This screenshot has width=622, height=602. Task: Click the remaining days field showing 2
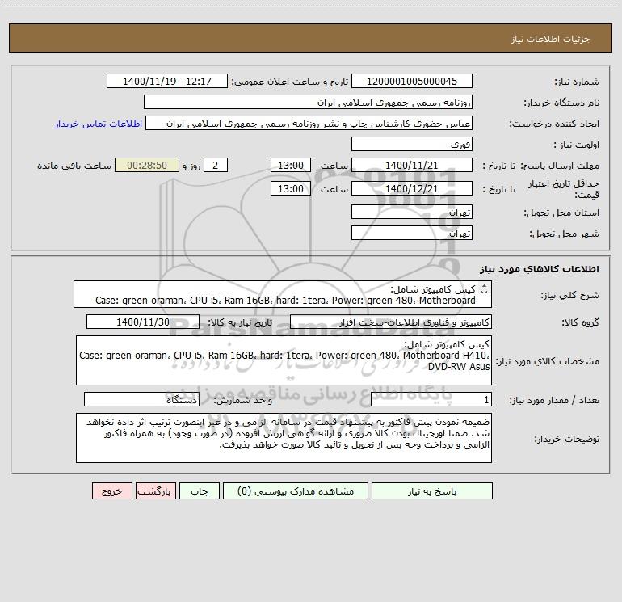pyautogui.click(x=216, y=165)
